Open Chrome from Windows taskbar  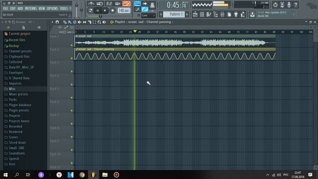pyautogui.click(x=82, y=175)
